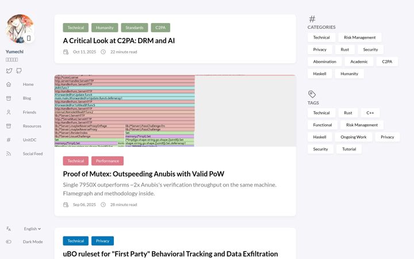Select Haskell under Categories
414x259 pixels.
pyautogui.click(x=320, y=74)
